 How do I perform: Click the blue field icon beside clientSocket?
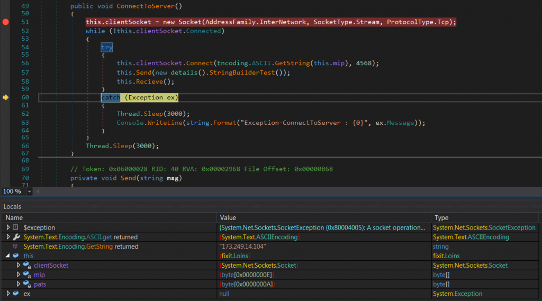click(26, 266)
